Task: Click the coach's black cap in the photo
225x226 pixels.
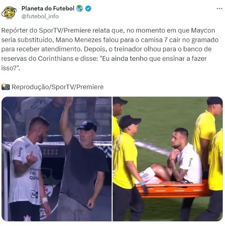Action: point(87,126)
